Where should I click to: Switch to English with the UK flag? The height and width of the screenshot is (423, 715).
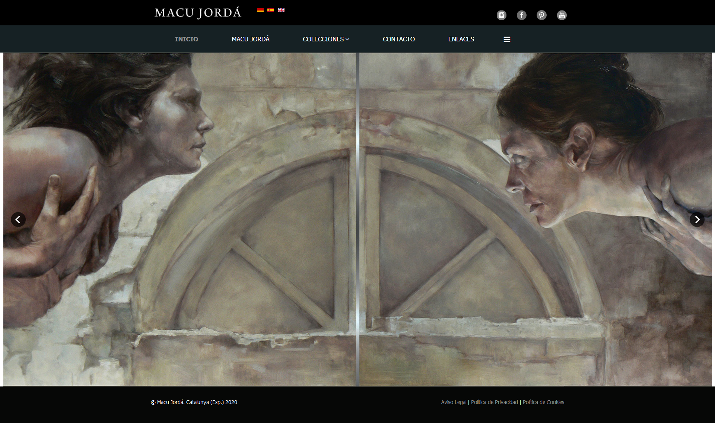pyautogui.click(x=281, y=10)
